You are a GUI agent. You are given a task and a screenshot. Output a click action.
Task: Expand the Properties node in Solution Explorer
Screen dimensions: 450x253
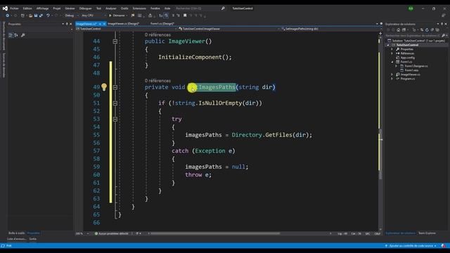(x=392, y=49)
